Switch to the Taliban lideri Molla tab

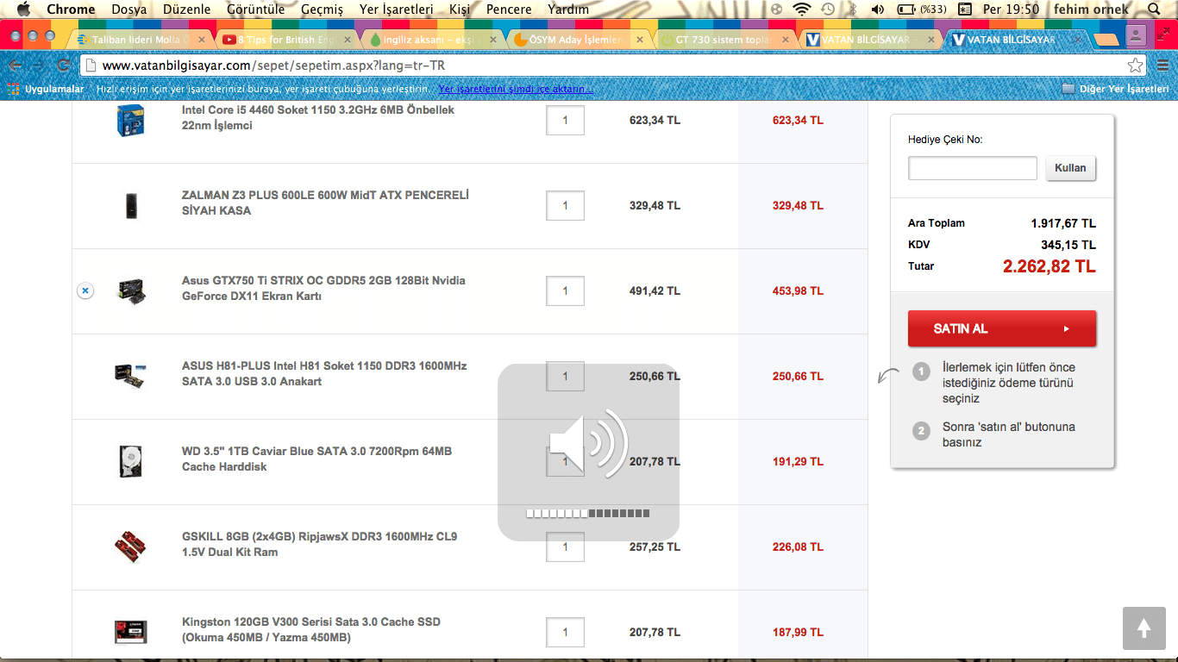[x=140, y=40]
